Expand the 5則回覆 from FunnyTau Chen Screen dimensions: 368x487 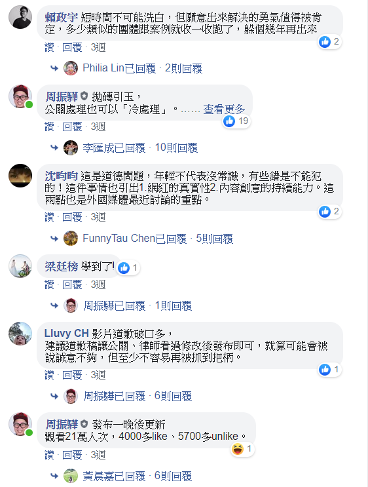point(214,239)
